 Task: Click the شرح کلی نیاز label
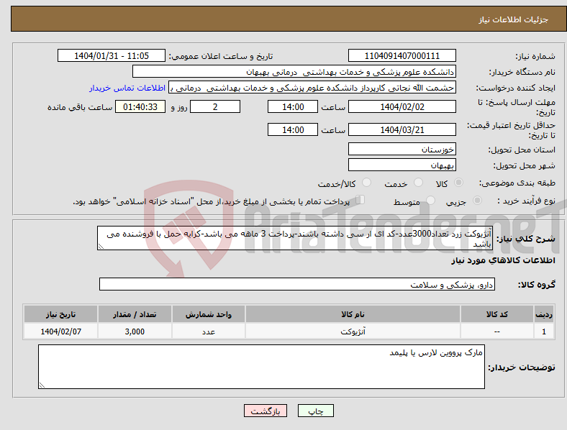[x=526, y=239]
